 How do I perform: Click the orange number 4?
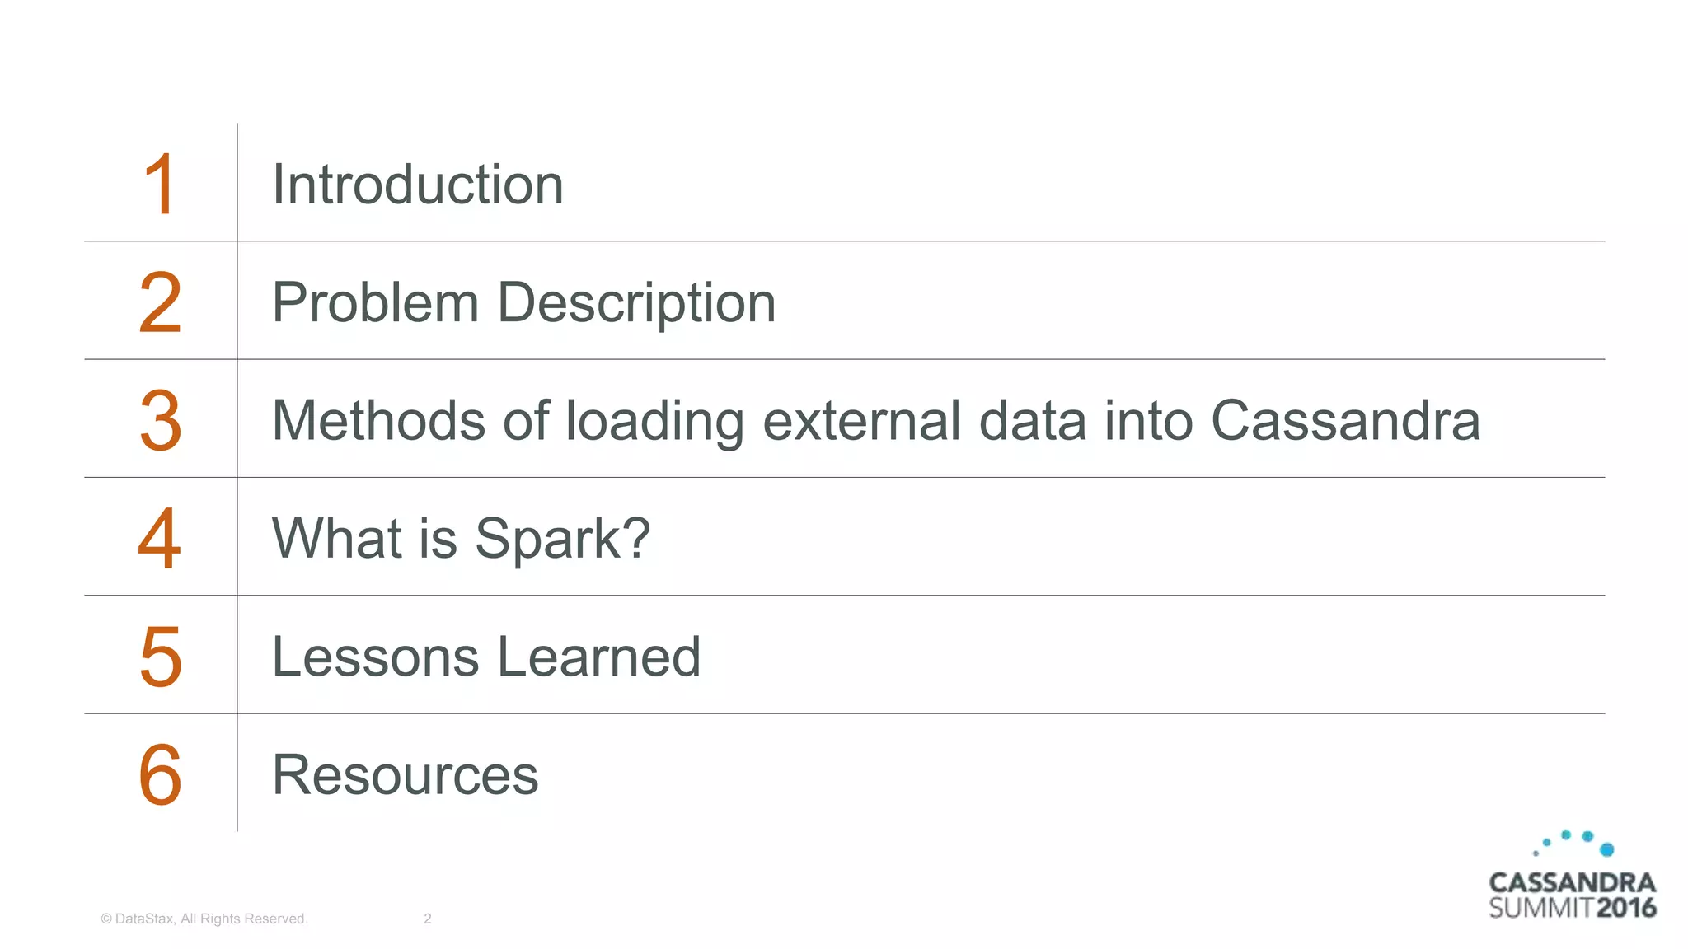(x=160, y=539)
